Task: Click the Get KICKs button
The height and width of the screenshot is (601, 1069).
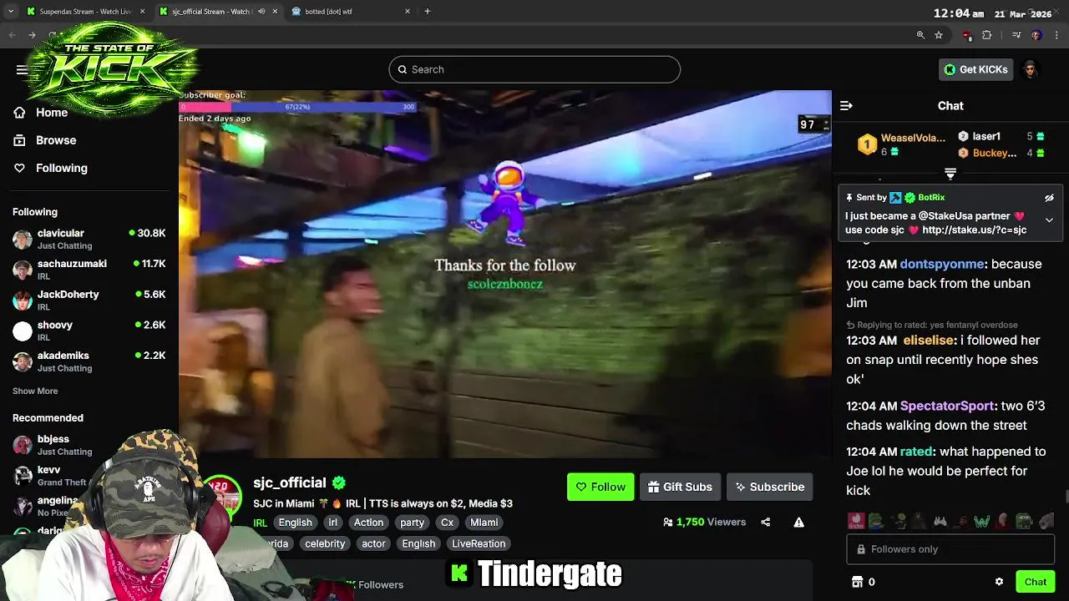Action: (975, 69)
